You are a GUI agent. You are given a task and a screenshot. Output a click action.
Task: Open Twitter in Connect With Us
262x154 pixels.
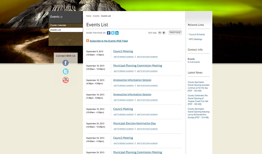(x=65, y=71)
